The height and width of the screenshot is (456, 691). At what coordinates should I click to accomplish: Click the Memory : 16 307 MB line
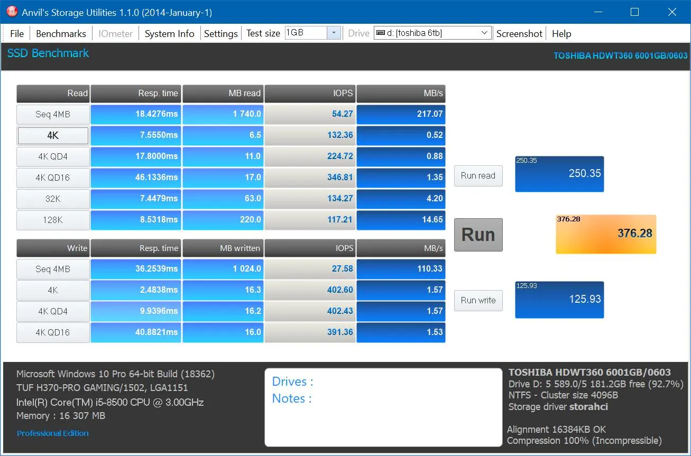[61, 416]
